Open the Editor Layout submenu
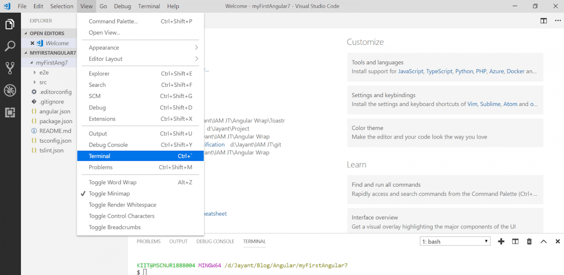The height and width of the screenshot is (275, 564). click(x=141, y=59)
